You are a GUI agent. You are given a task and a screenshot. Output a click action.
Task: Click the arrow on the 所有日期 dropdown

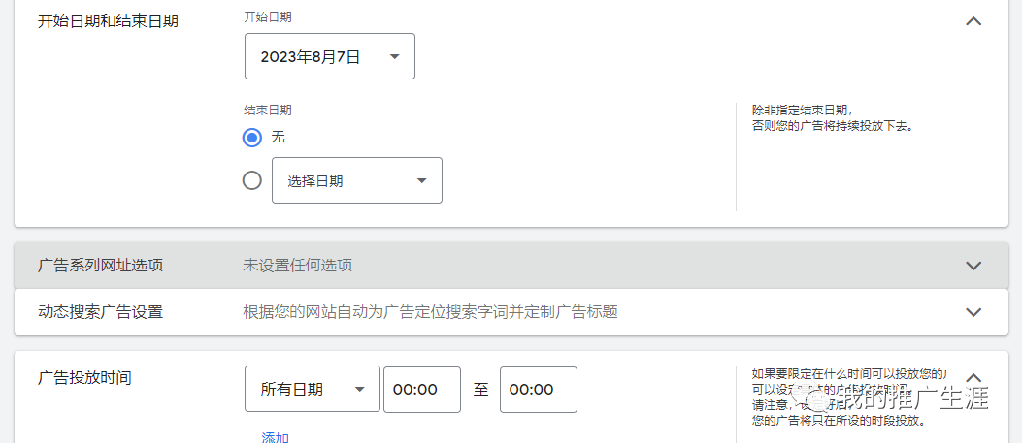tap(359, 390)
